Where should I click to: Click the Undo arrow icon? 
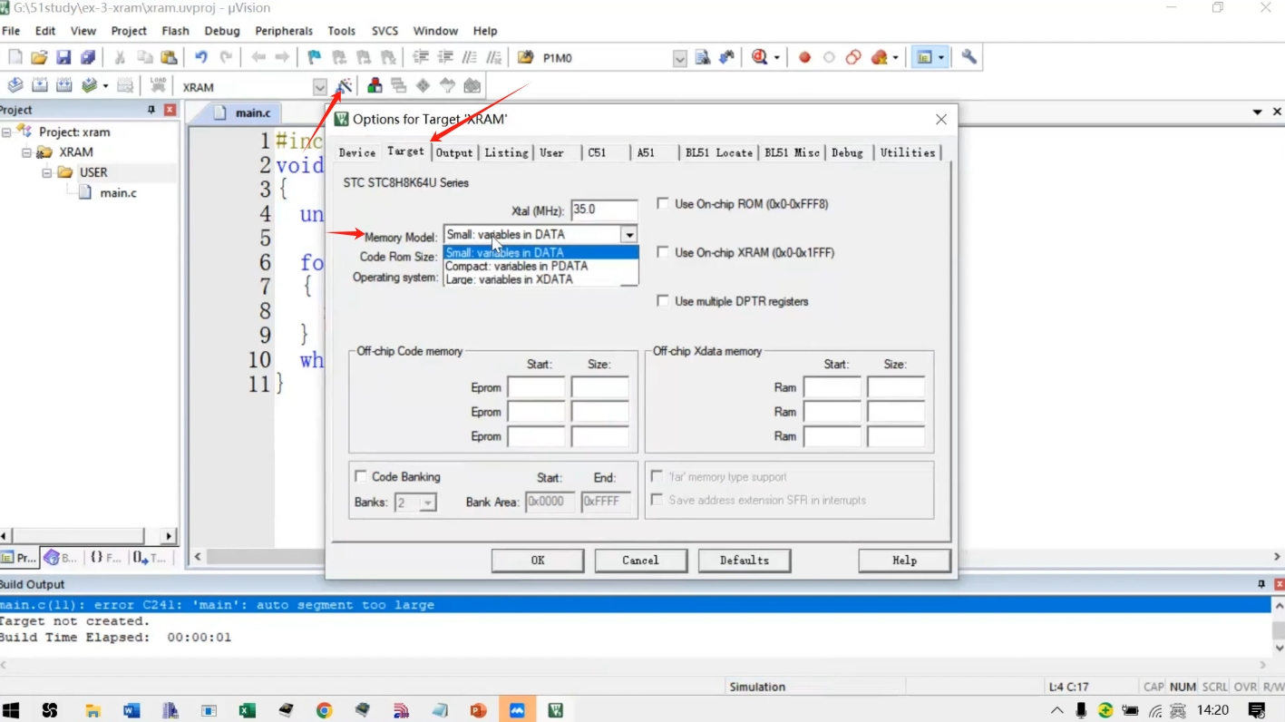(x=201, y=57)
